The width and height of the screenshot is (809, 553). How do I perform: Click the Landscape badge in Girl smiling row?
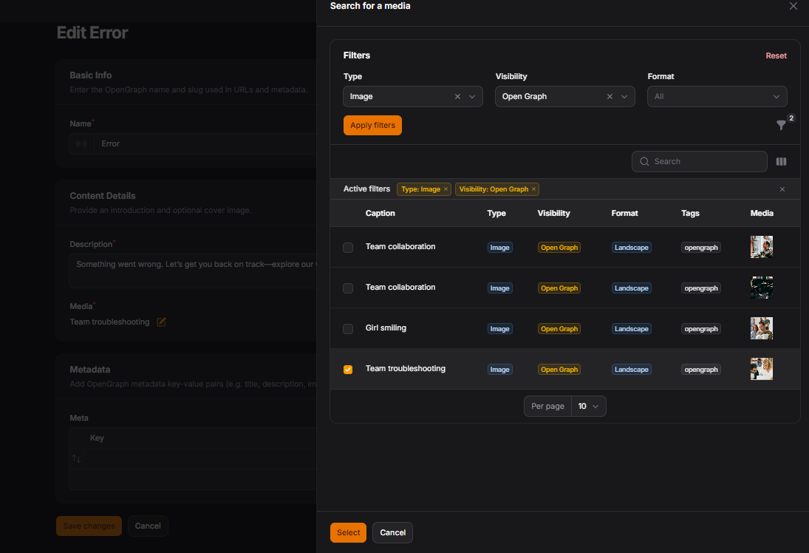[631, 329]
